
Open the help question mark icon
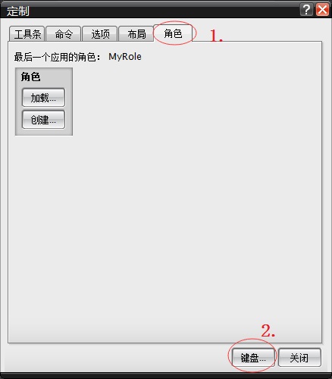(x=306, y=10)
